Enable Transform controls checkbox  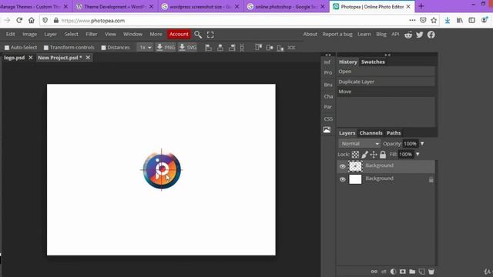[46, 48]
